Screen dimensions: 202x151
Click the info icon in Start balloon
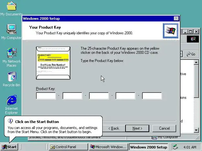[x=10, y=121]
